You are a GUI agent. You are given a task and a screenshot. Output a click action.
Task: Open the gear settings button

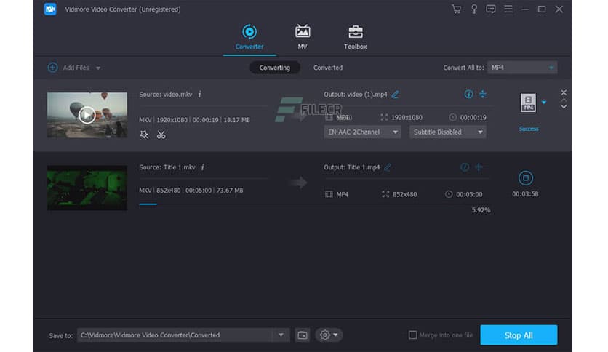coord(329,335)
